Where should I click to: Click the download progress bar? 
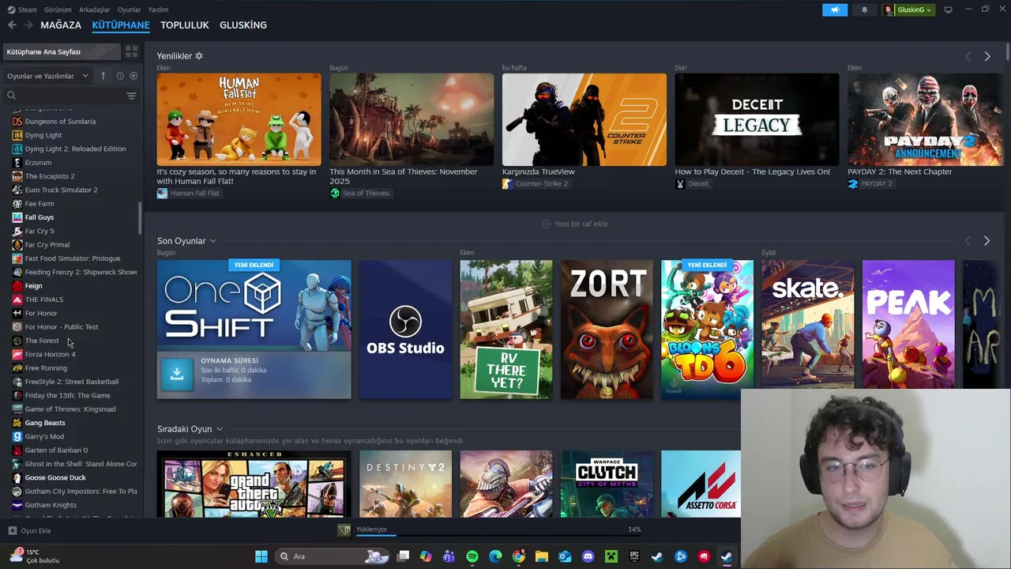(498, 535)
